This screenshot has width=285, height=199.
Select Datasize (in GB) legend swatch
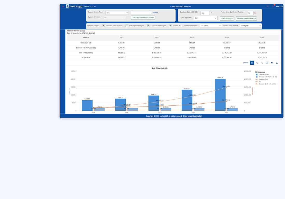257,74
